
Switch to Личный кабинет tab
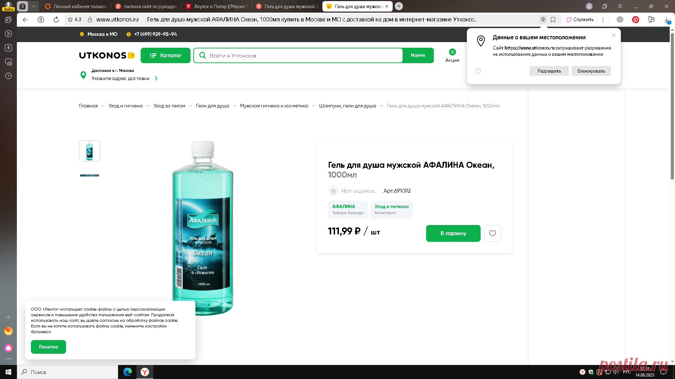76,6
